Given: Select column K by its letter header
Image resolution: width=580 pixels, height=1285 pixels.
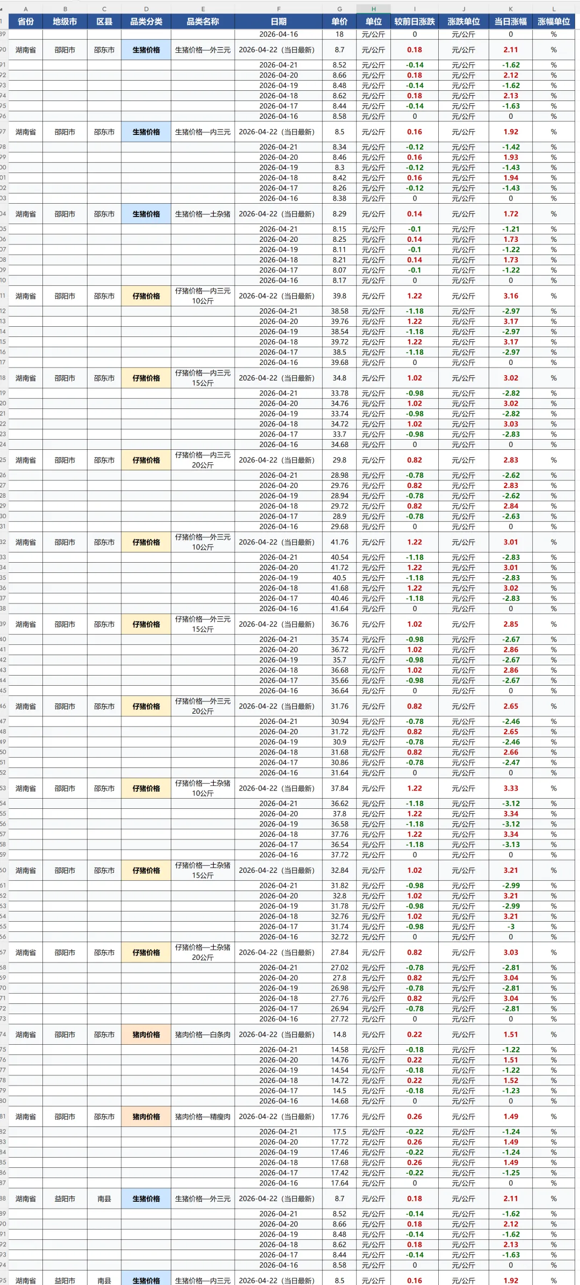Looking at the screenshot, I should 510,9.
